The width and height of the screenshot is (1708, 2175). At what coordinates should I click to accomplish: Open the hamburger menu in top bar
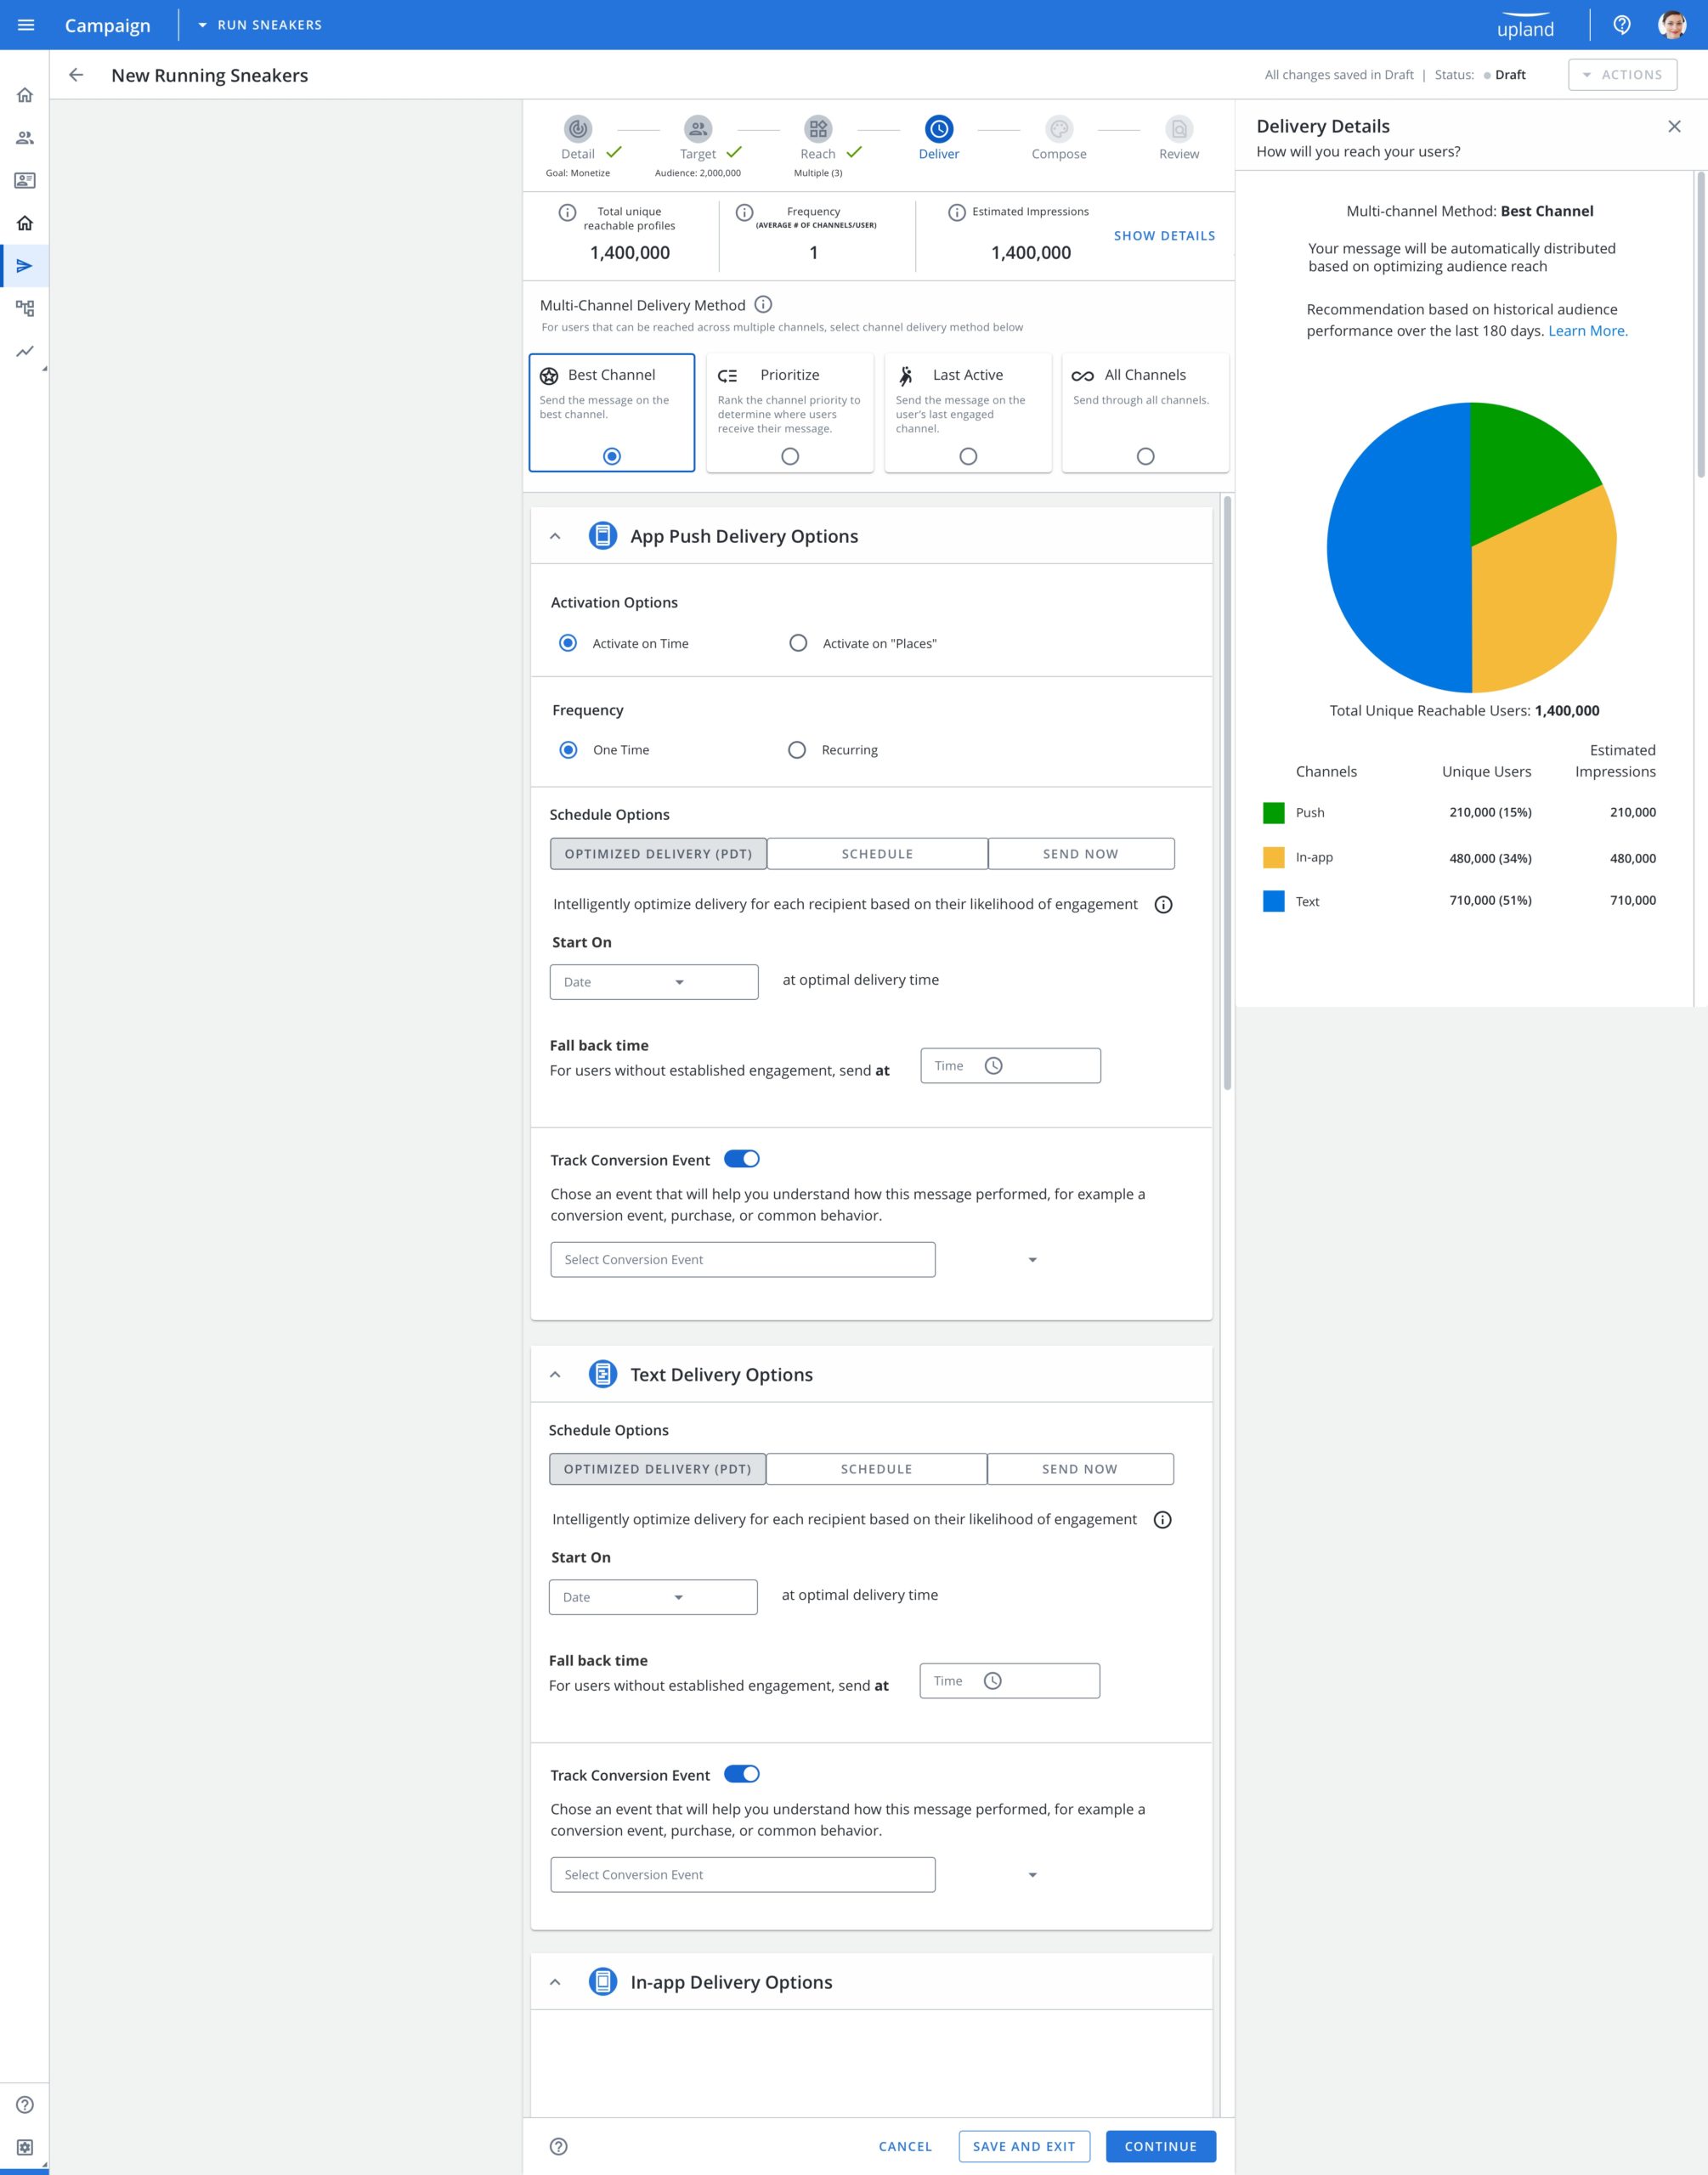click(26, 25)
